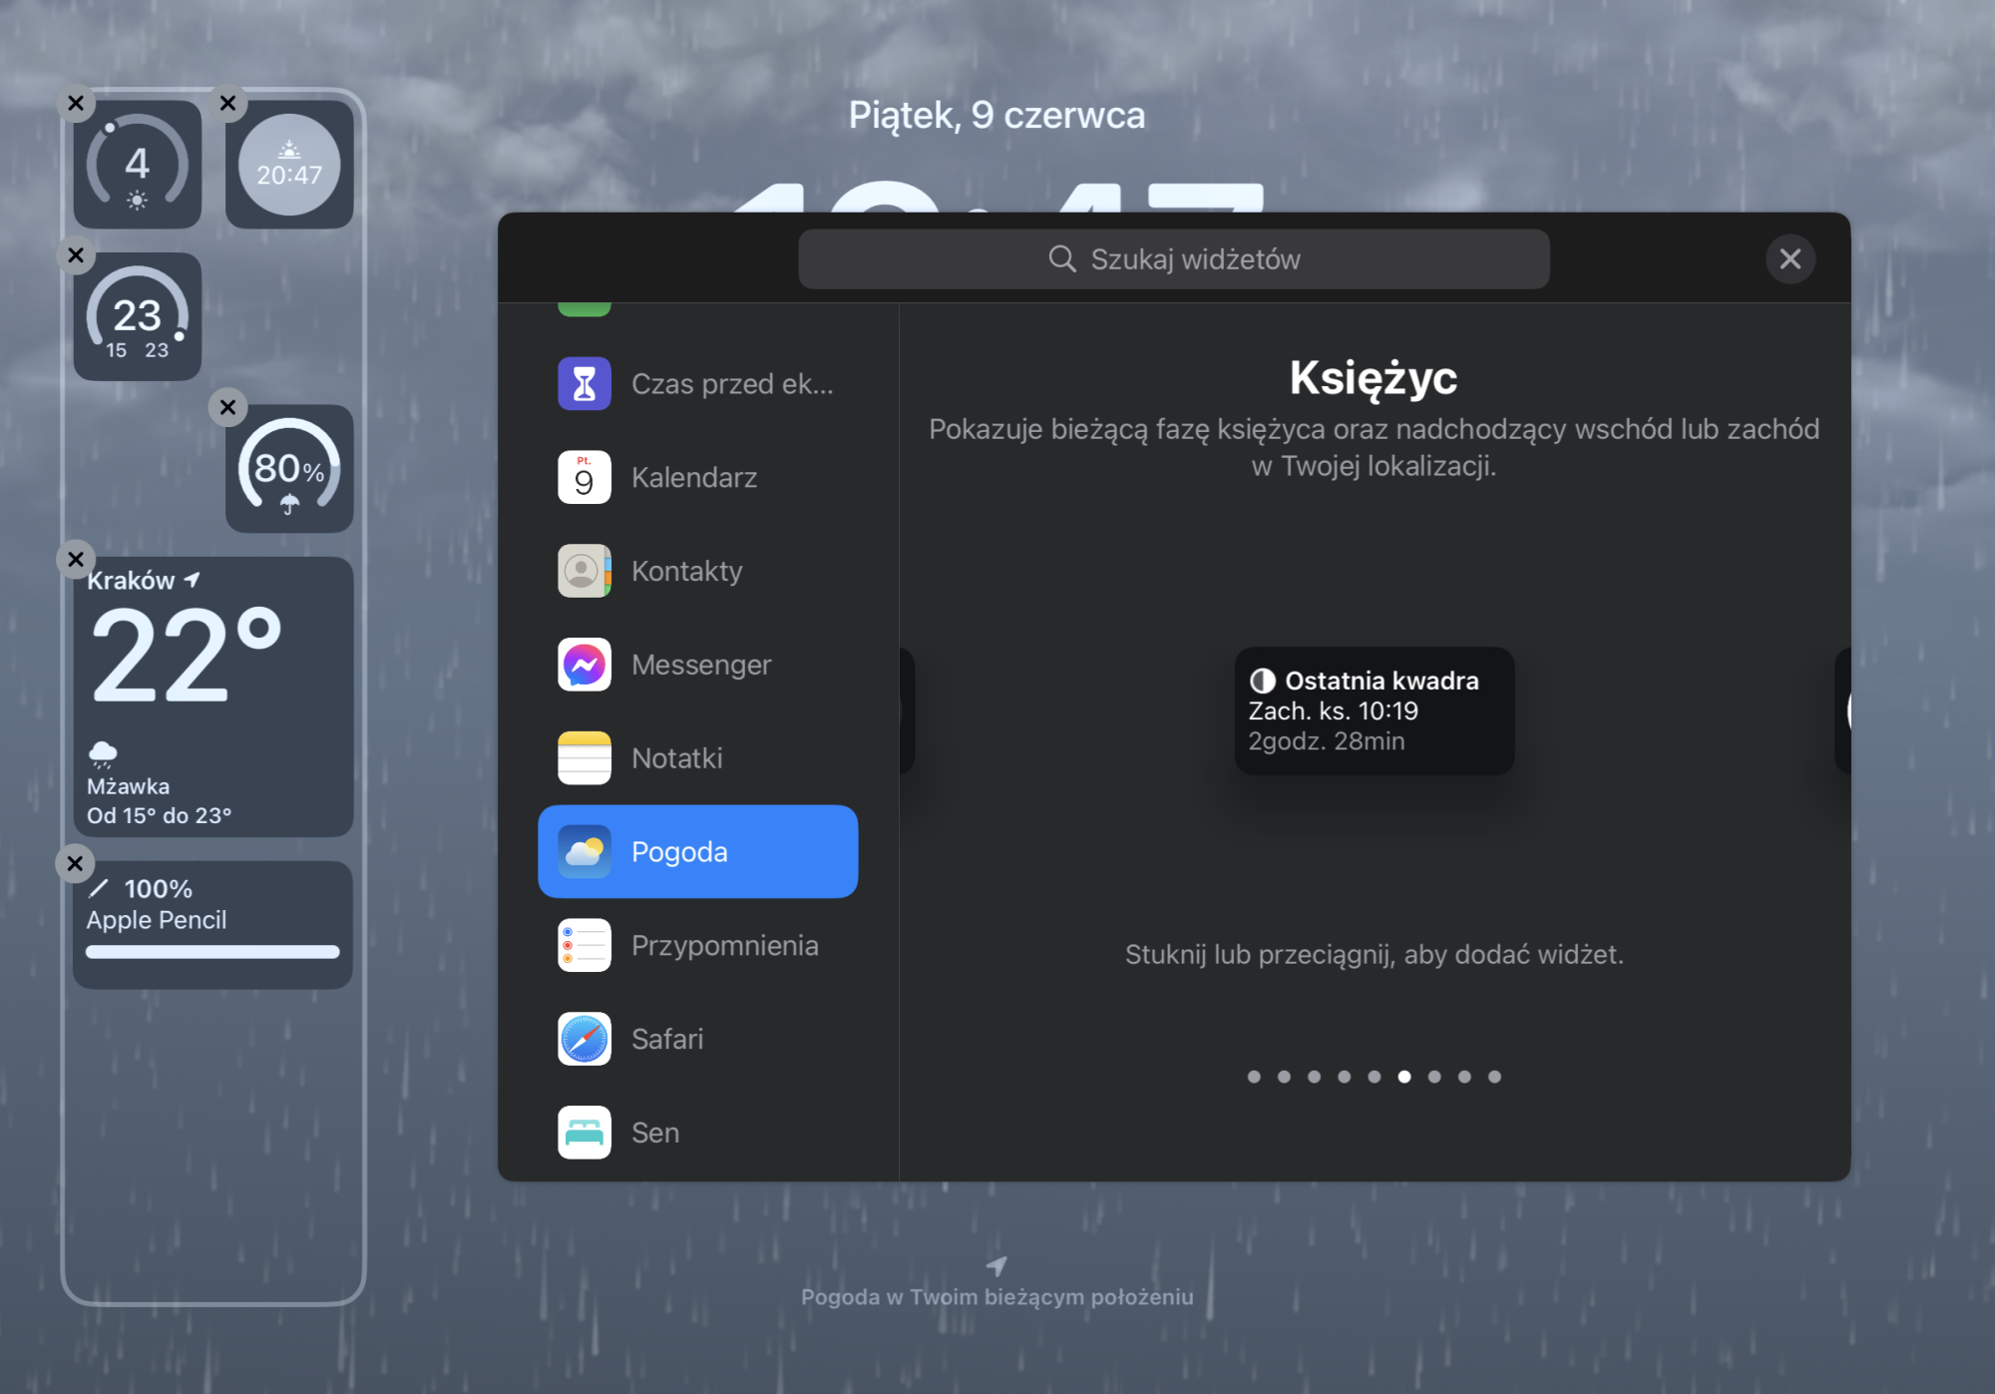
Task: Go to the last widget page dot
Action: point(1494,1077)
